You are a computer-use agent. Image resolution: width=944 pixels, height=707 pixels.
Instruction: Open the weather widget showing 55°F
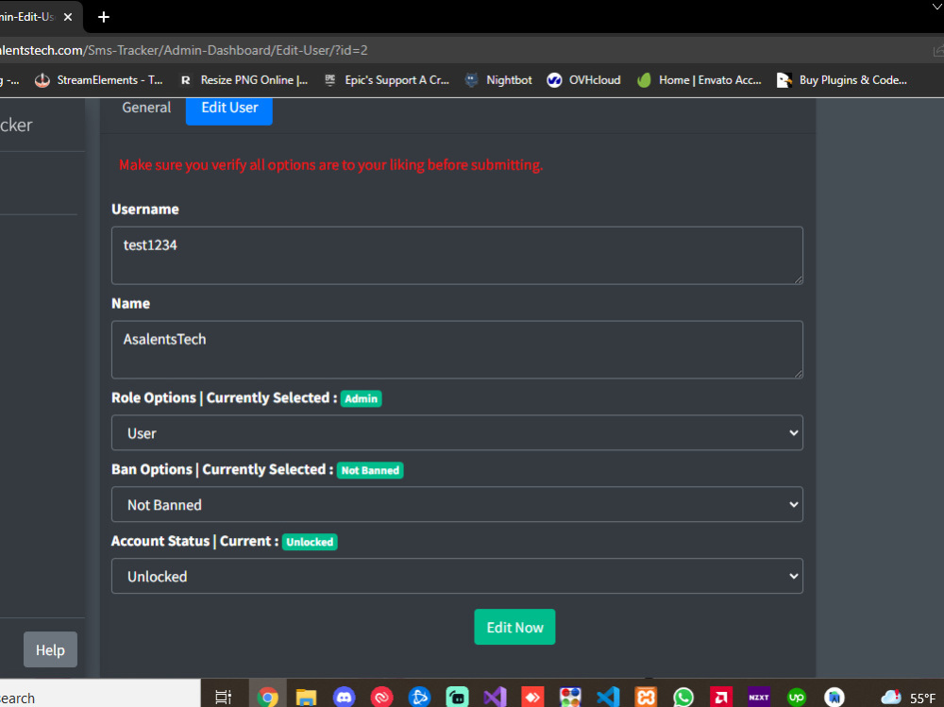point(908,697)
